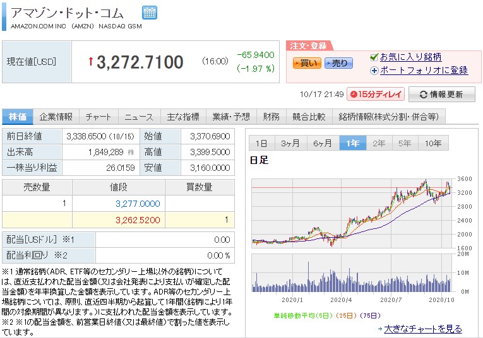Click the 注文・登録 panel header
Viewport: 483px width, 338px height.
[x=308, y=46]
